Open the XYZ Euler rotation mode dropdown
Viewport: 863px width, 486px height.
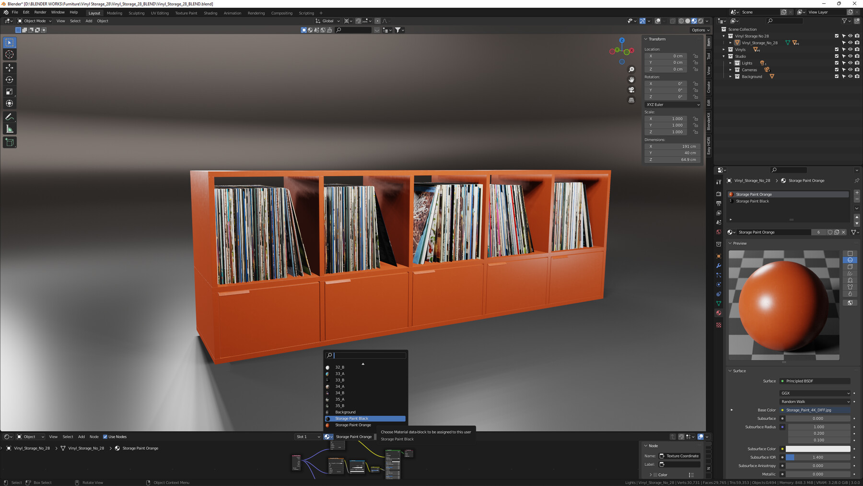tap(672, 105)
